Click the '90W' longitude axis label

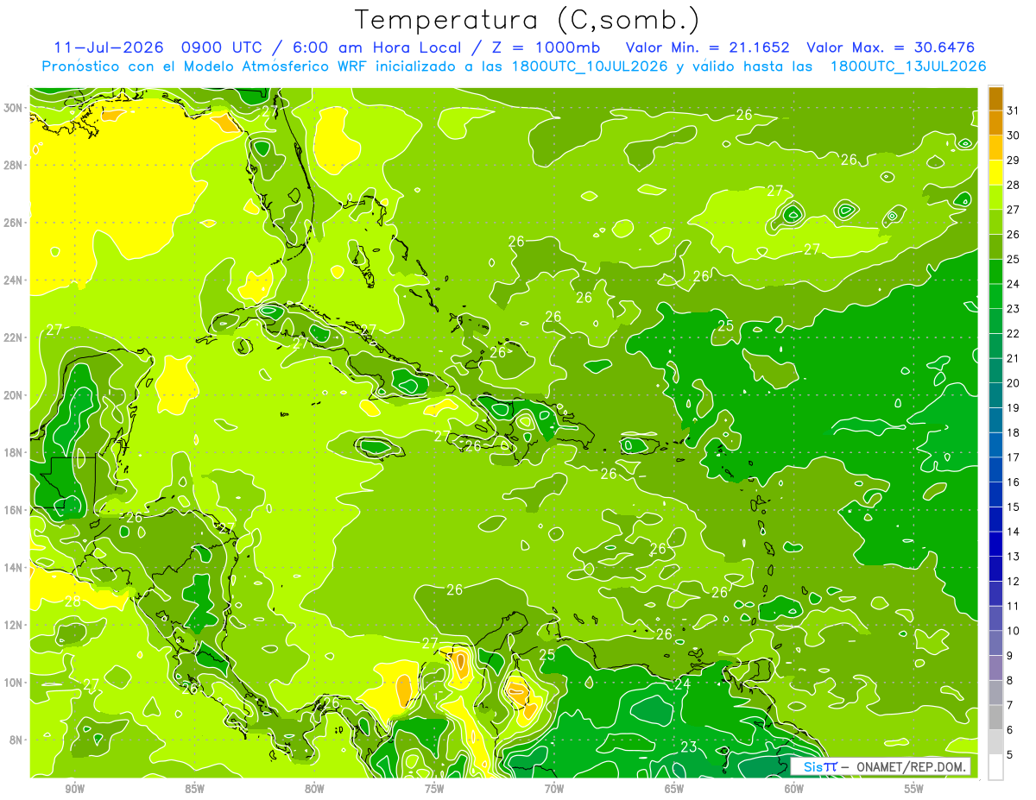tap(75, 789)
